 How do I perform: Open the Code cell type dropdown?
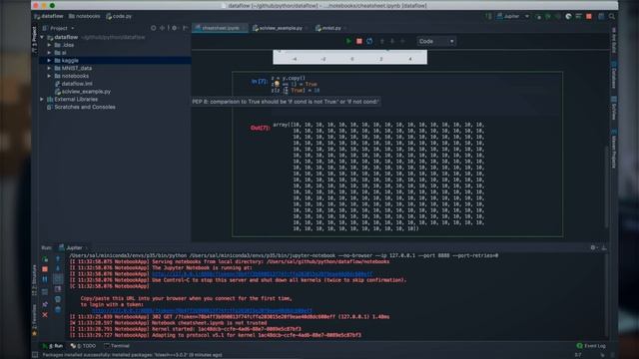point(436,41)
